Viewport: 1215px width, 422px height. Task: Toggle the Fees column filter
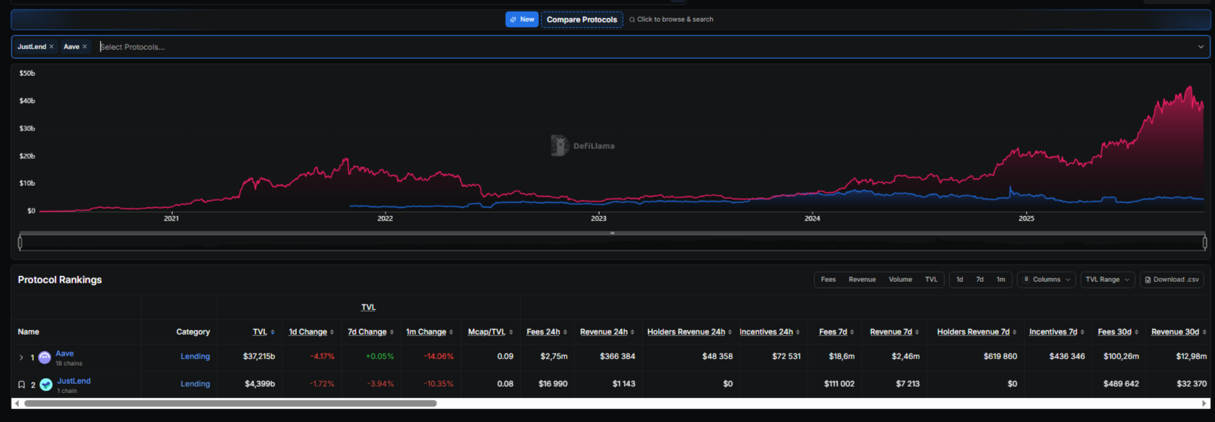tap(828, 280)
